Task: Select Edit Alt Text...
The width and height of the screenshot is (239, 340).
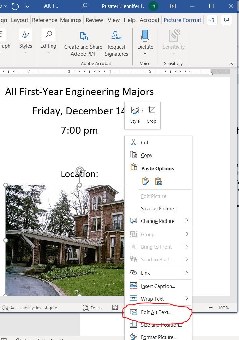Action: (x=158, y=312)
